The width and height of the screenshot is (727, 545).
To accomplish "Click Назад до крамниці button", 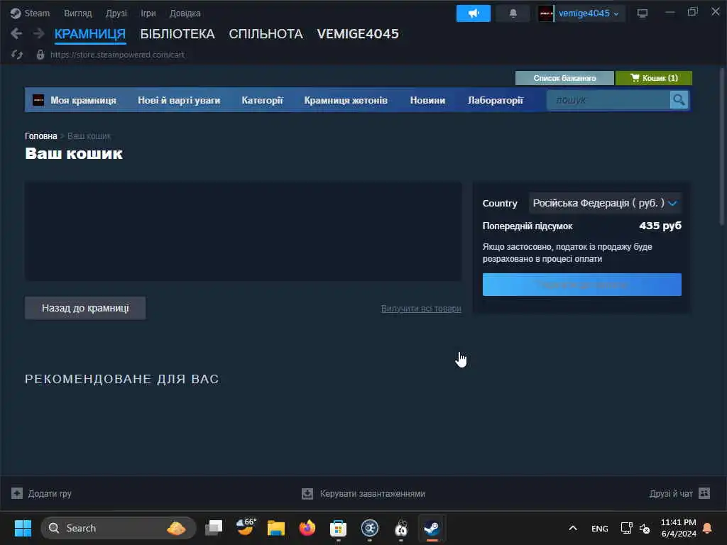I will (85, 308).
